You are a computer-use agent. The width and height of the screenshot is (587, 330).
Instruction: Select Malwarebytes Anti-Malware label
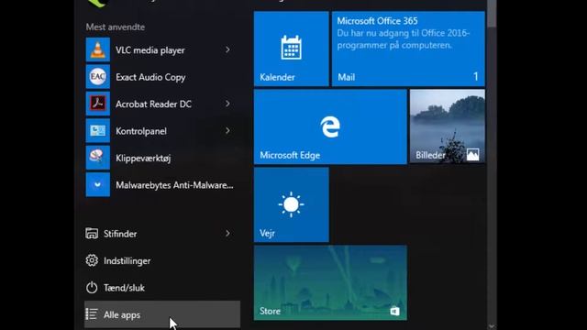point(174,185)
